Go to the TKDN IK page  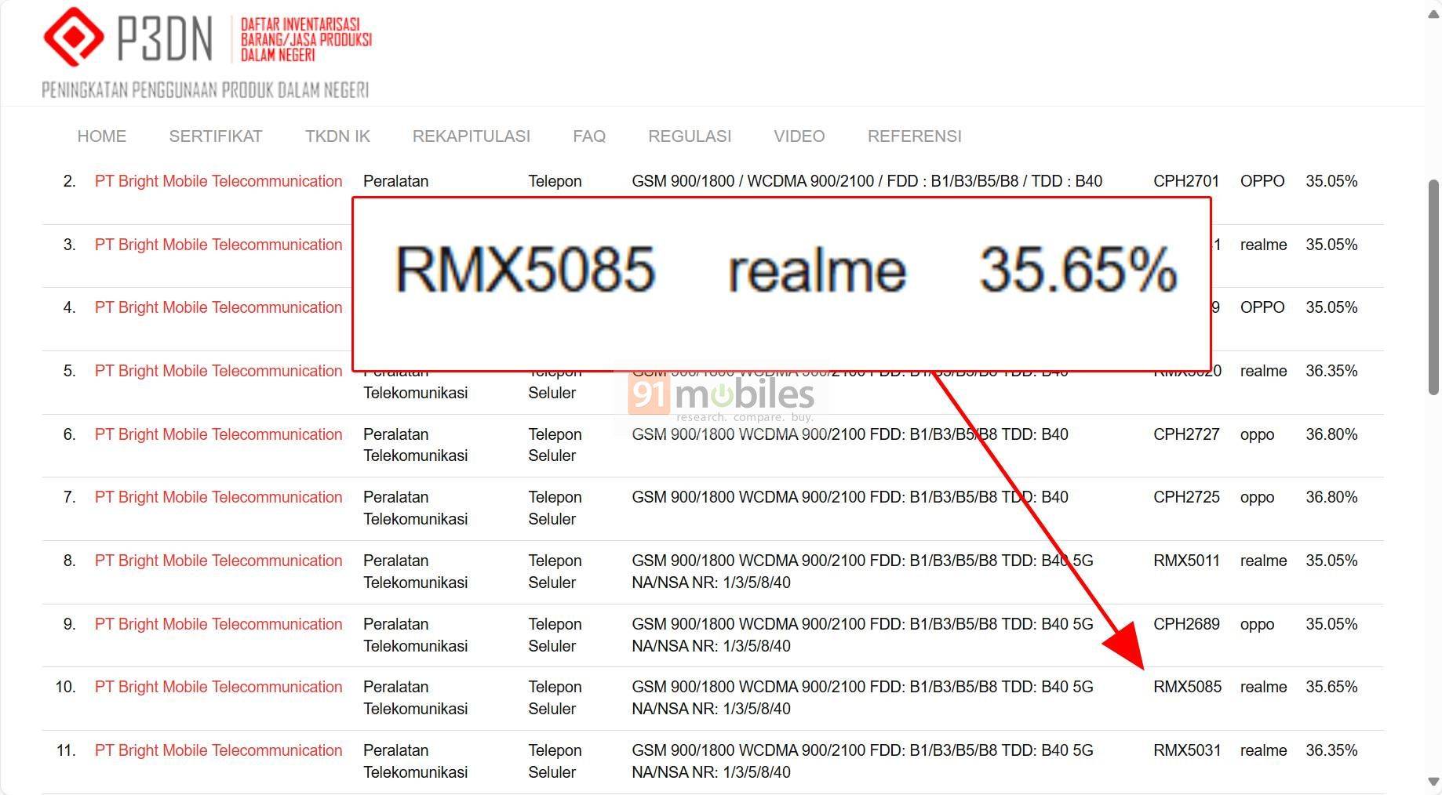pos(337,136)
